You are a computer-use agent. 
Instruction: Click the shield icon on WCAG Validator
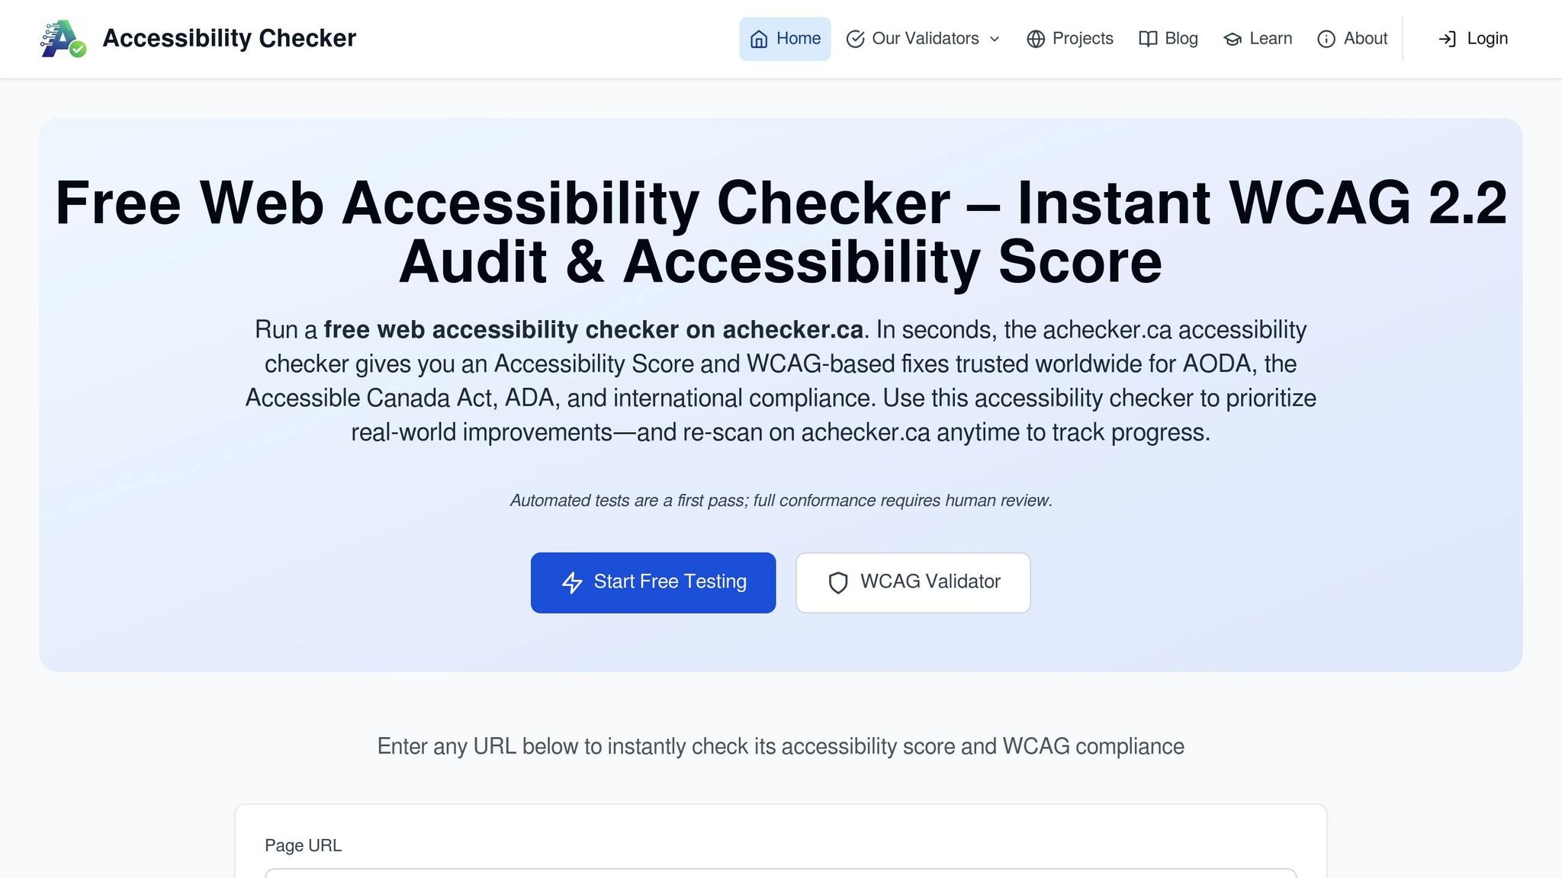click(838, 582)
